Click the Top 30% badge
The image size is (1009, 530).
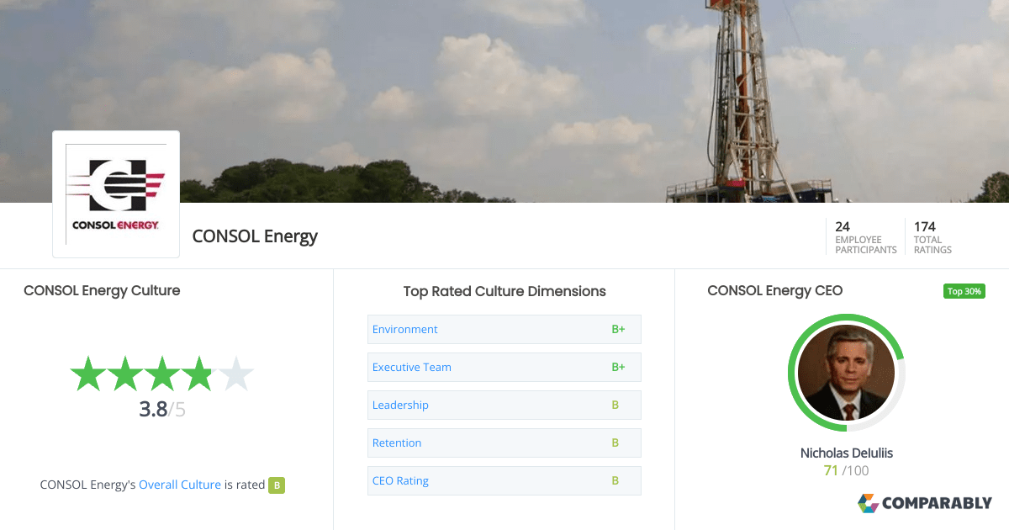964,290
